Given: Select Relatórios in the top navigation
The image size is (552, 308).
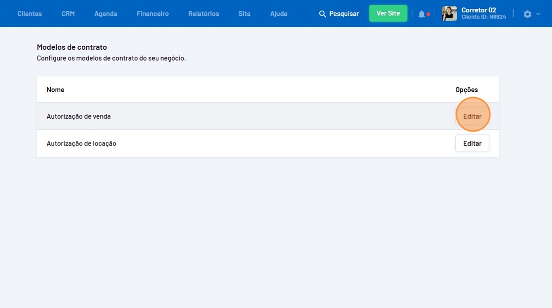Looking at the screenshot, I should pos(204,14).
